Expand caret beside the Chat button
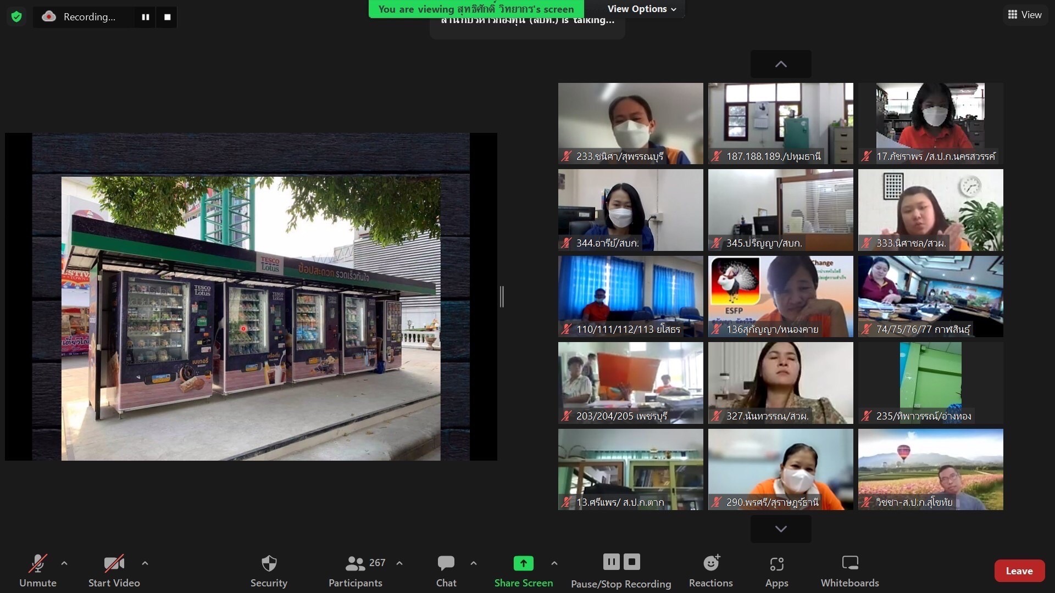This screenshot has height=593, width=1055. 474,563
